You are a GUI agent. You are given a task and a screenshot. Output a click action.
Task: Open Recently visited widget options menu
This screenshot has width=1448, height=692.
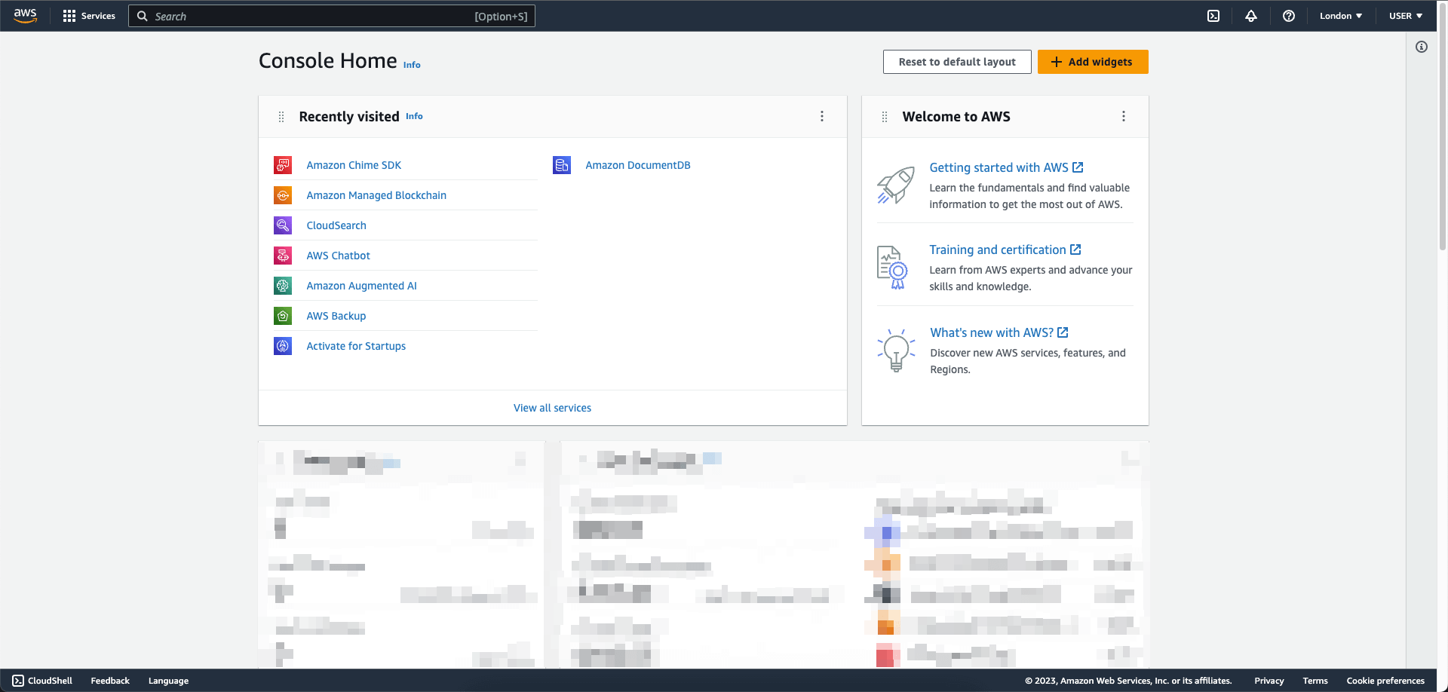pyautogui.click(x=822, y=116)
